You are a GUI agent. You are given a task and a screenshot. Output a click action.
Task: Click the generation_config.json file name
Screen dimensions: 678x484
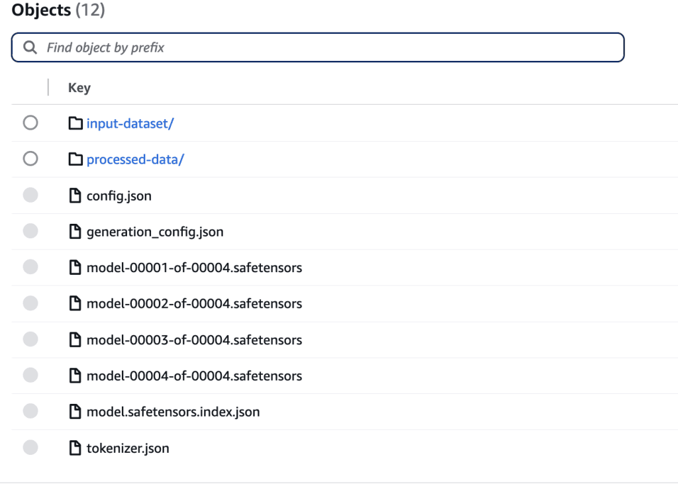[x=155, y=232]
